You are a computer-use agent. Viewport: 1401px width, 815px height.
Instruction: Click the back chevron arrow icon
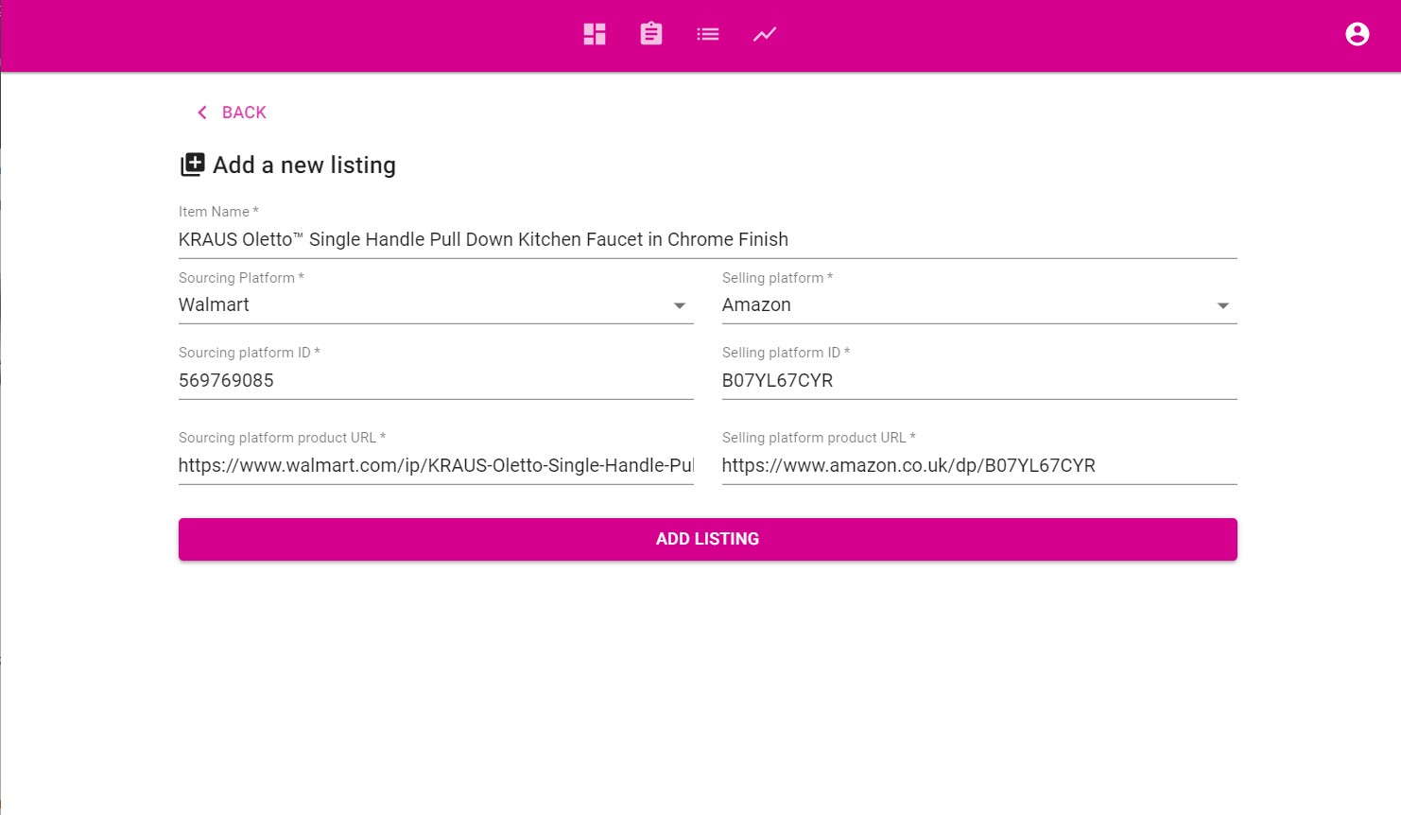[x=201, y=113]
